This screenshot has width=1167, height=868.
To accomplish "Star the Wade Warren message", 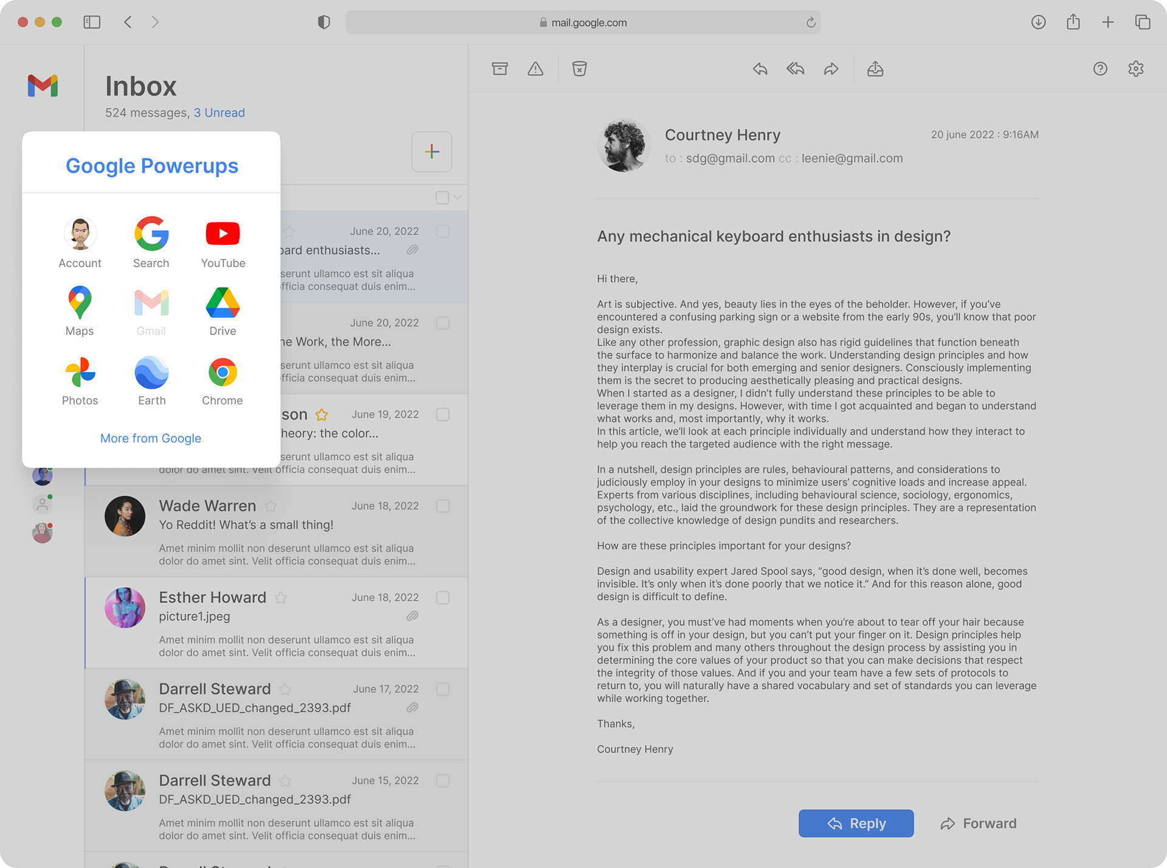I will tap(271, 506).
